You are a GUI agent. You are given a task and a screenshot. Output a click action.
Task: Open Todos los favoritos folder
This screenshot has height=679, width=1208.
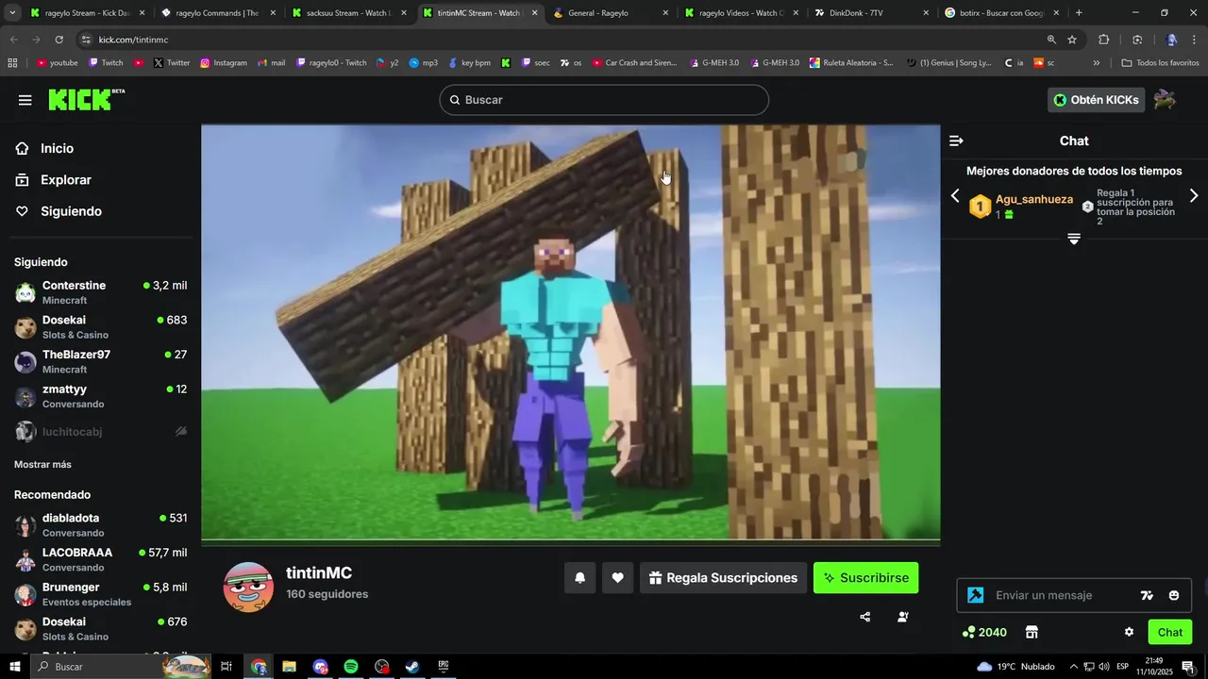click(x=1160, y=63)
